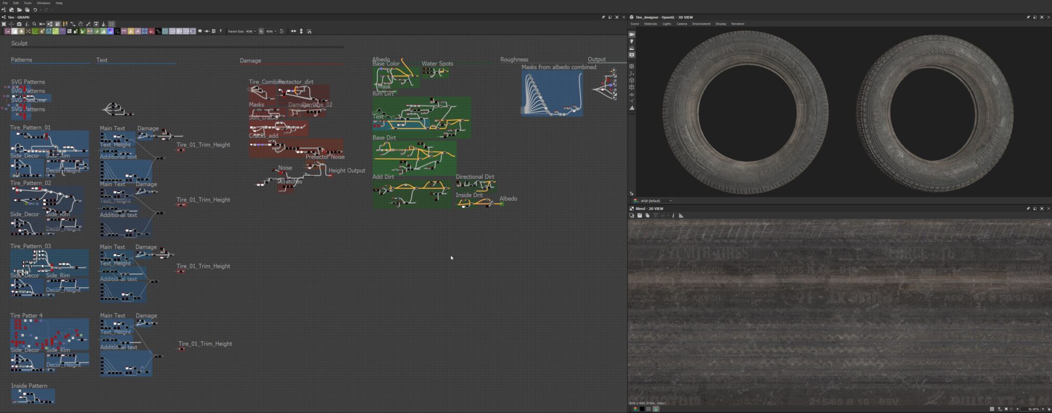Open the sRGB (default) color space dropdown

coord(653,200)
